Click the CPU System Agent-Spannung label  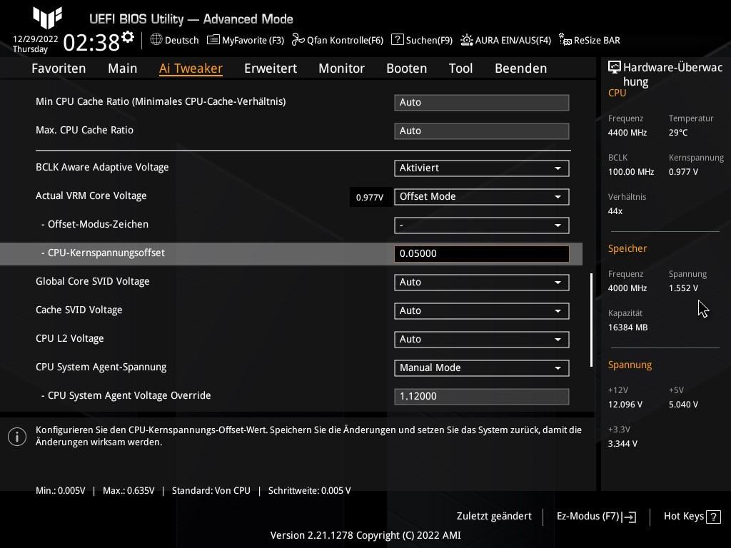pos(101,367)
